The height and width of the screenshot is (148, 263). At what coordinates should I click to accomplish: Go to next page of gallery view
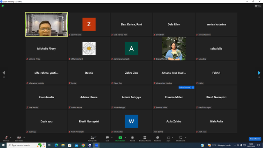[x=259, y=73]
